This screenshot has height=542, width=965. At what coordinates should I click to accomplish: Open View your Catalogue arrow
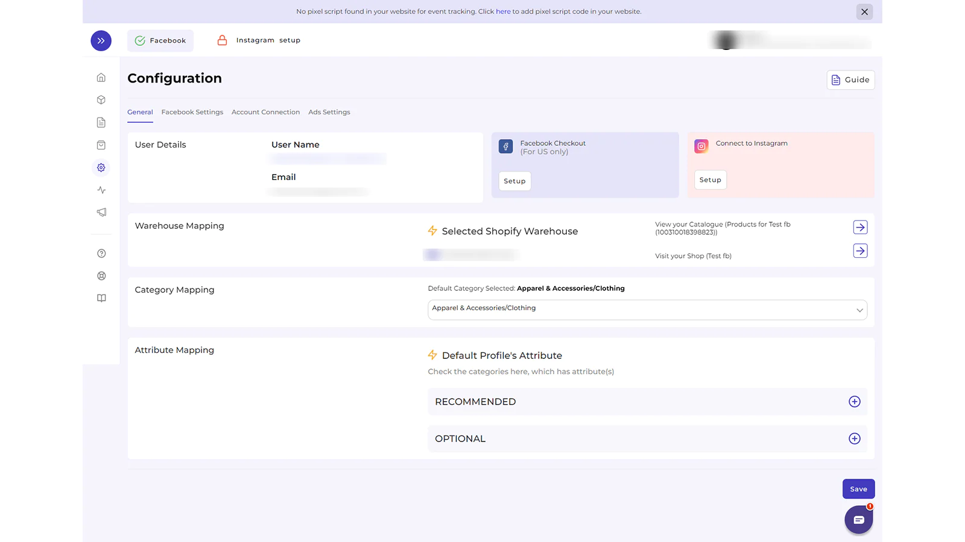tap(860, 227)
